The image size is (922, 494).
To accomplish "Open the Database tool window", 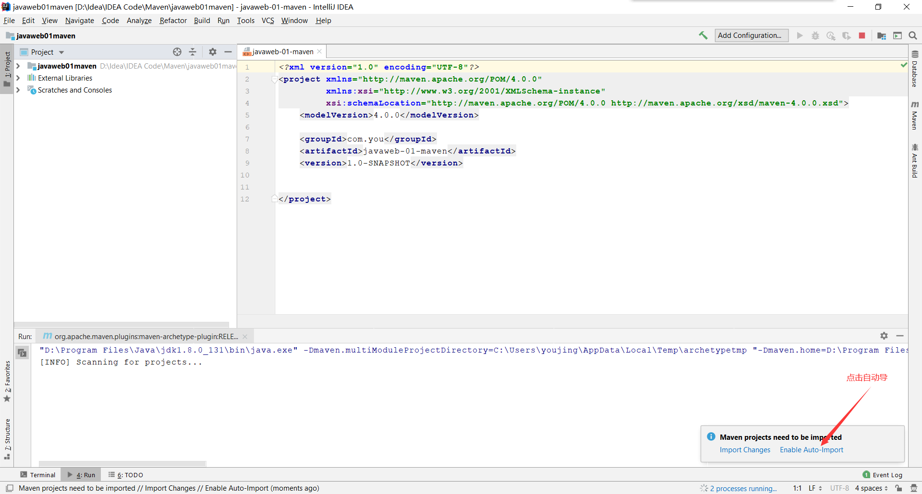I will point(915,70).
